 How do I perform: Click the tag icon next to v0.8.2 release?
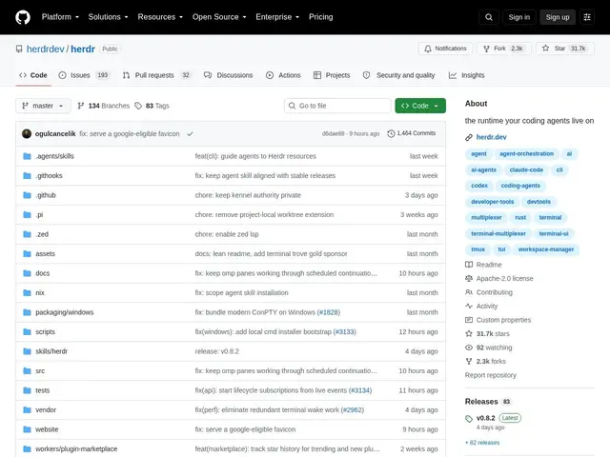click(x=469, y=419)
